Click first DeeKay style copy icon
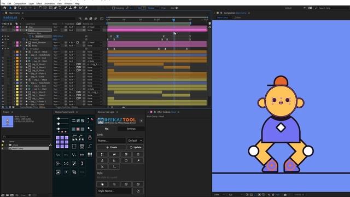 click(102, 184)
